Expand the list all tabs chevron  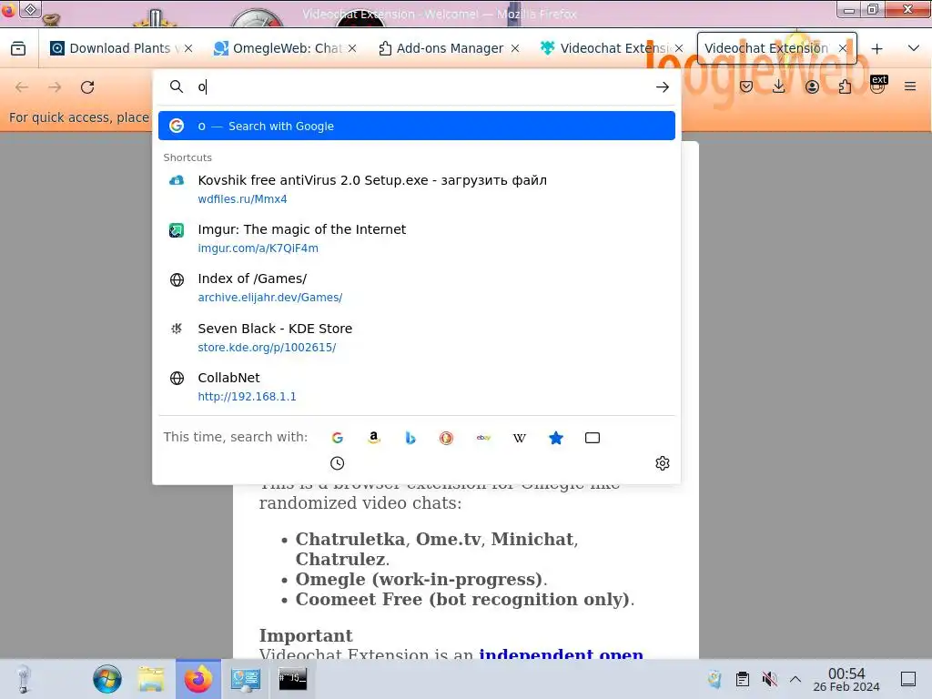tap(914, 48)
